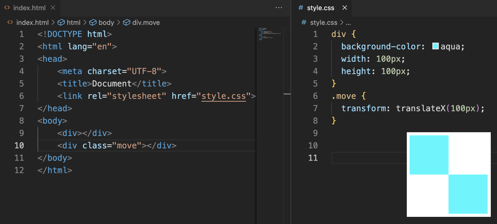Follow the style.css href link
This screenshot has width=497, height=224.
point(224,96)
